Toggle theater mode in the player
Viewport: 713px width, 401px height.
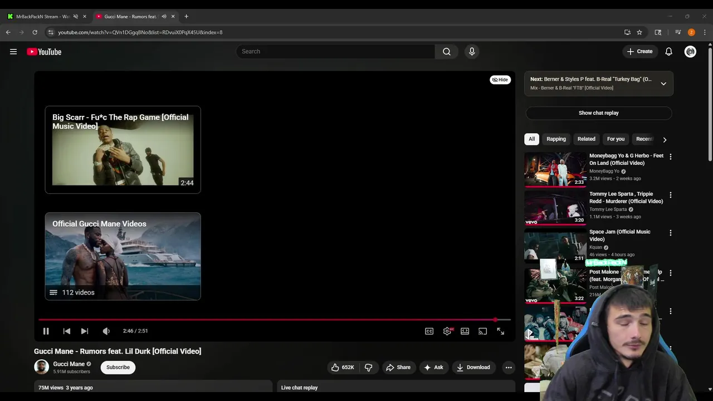[x=465, y=331]
